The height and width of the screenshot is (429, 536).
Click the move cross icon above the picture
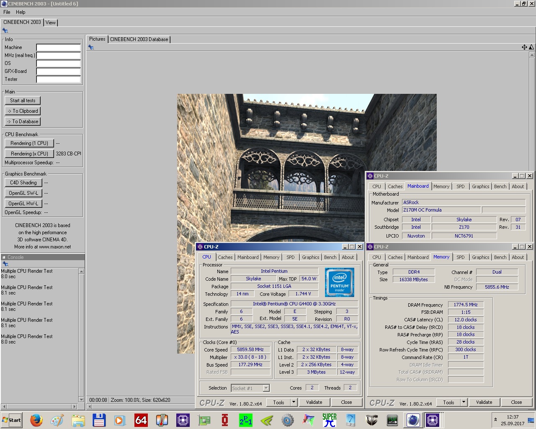pos(524,47)
